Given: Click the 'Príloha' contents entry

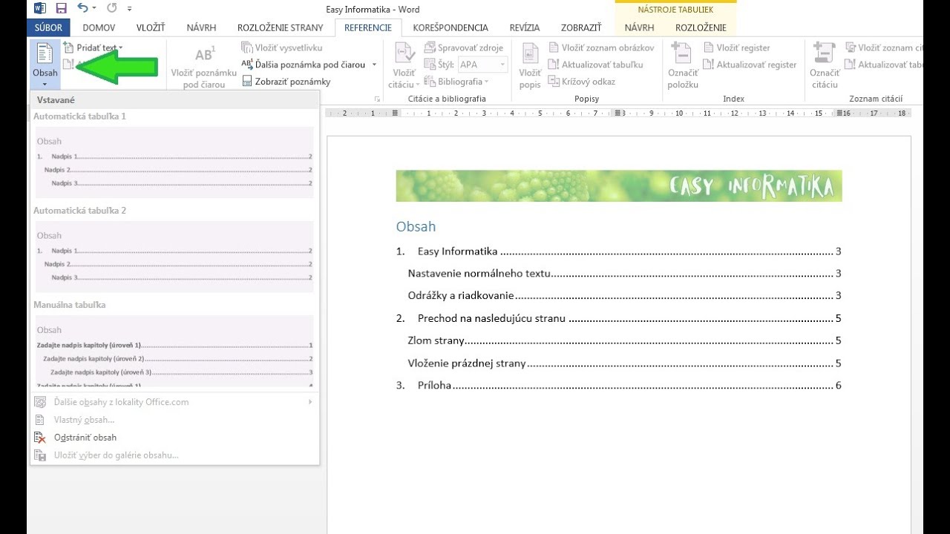Looking at the screenshot, I should pyautogui.click(x=618, y=386).
